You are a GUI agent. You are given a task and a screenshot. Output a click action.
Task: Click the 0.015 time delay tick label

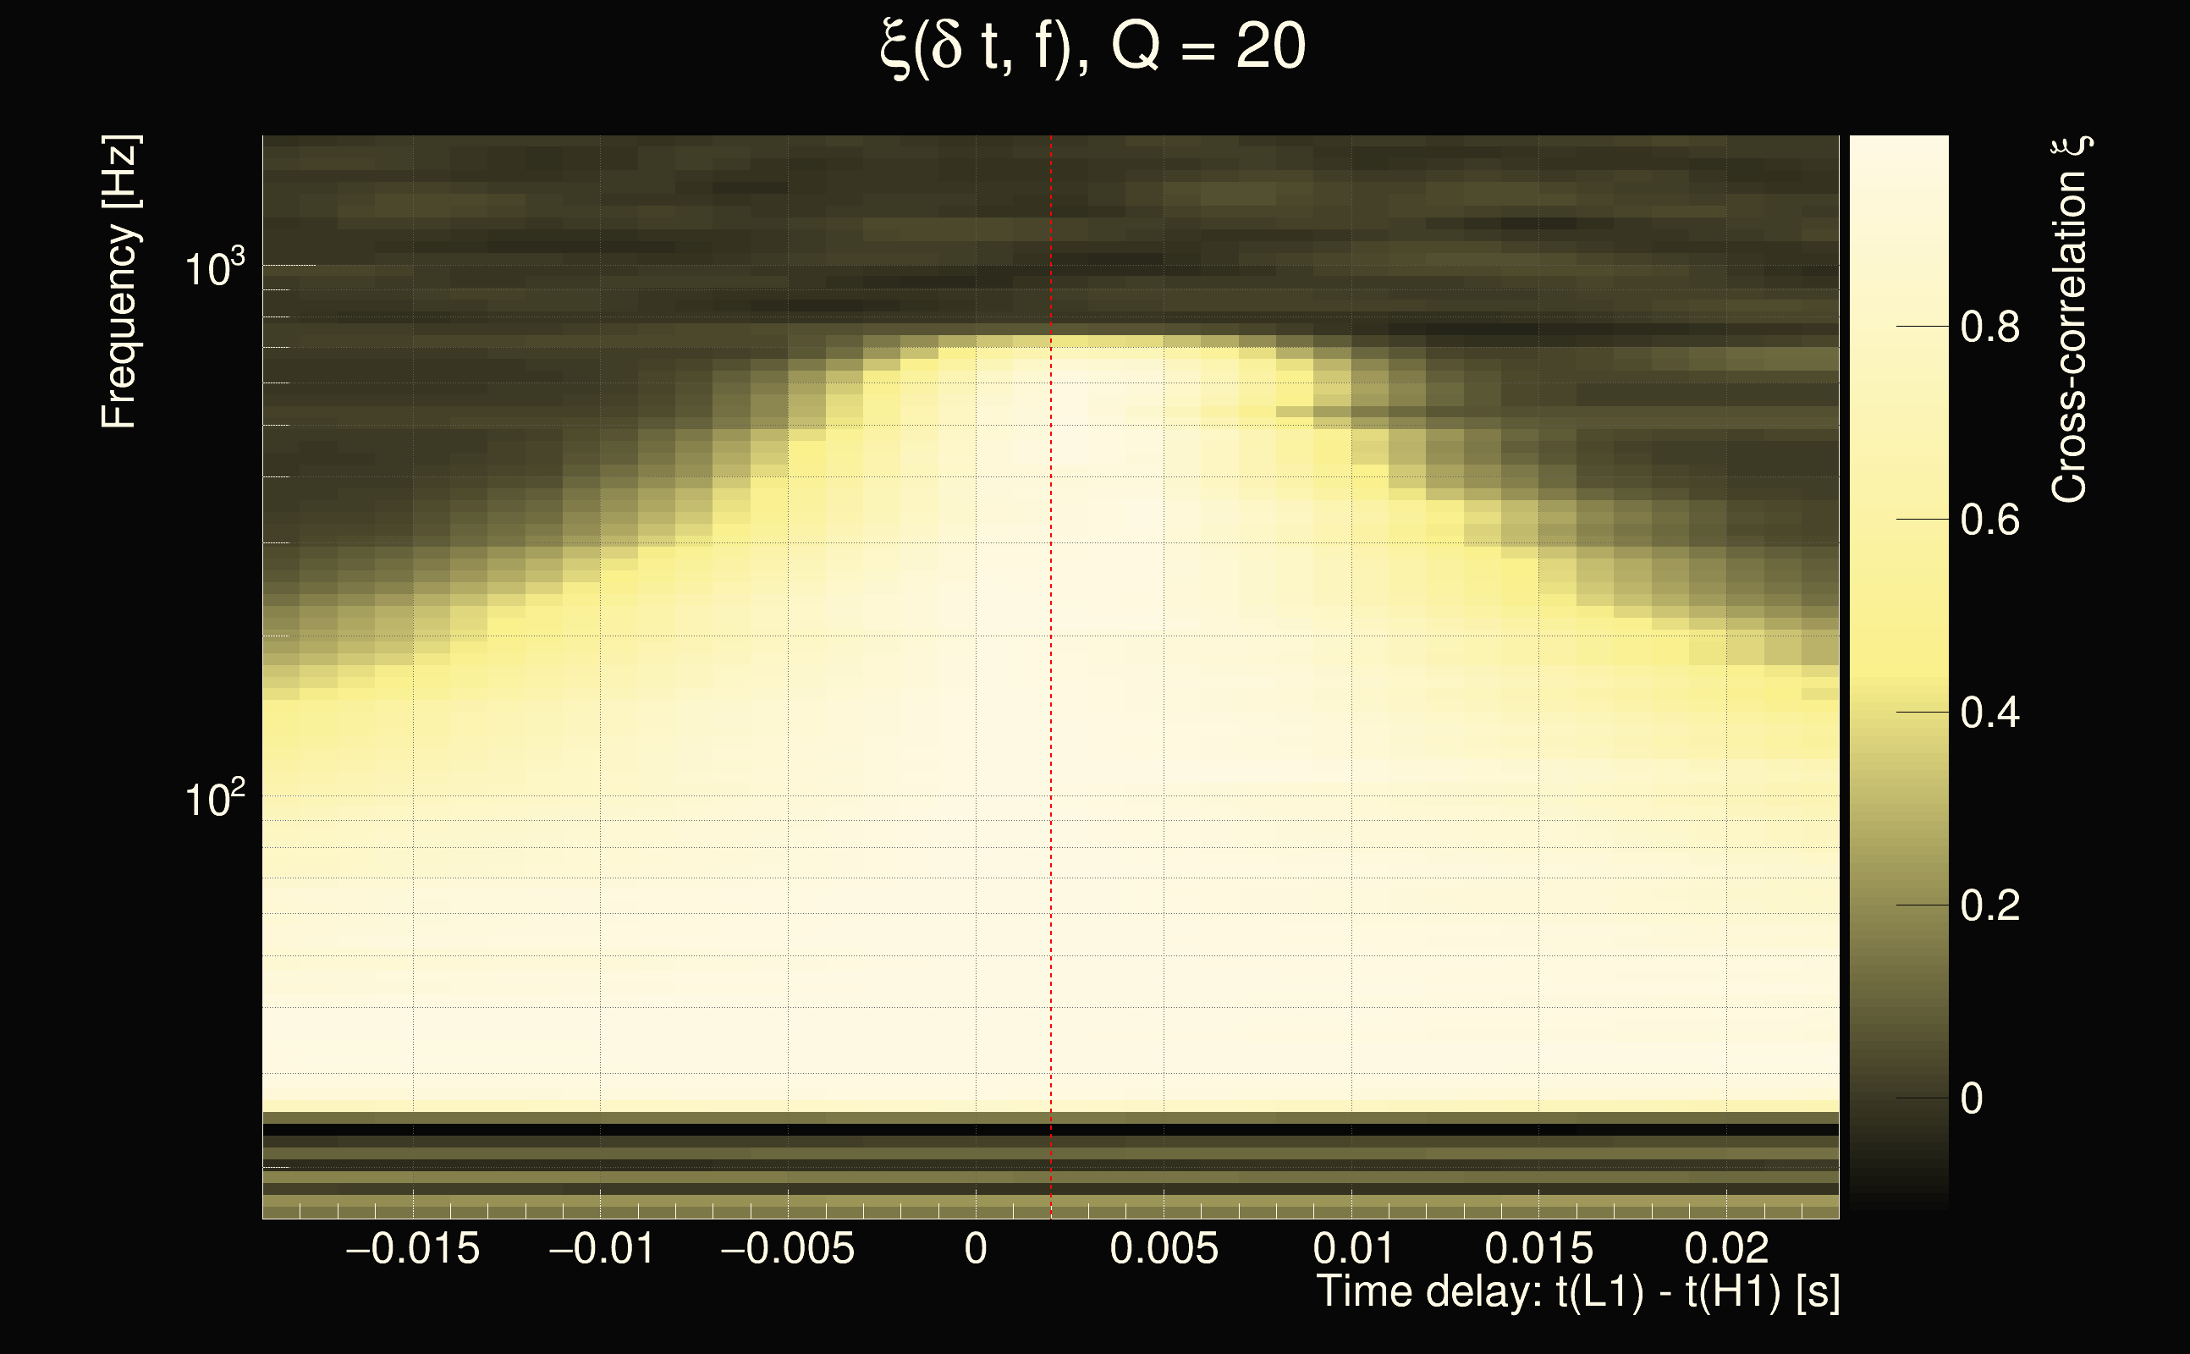click(x=1539, y=1249)
